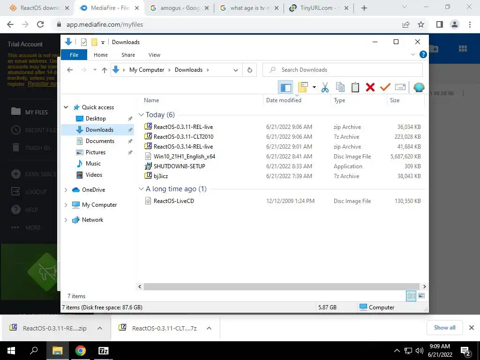This screenshot has width=480, height=360.
Task: Collapse the Quick access tree node
Action: pyautogui.click(x=66, y=107)
